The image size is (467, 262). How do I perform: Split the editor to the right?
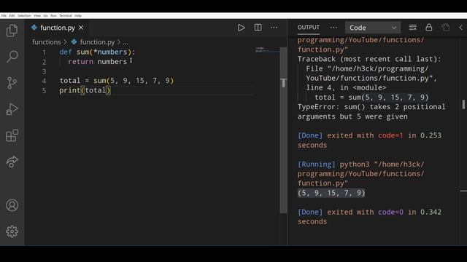(258, 28)
